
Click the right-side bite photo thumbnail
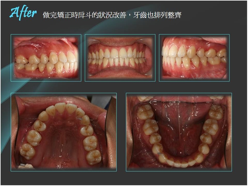point(194,58)
